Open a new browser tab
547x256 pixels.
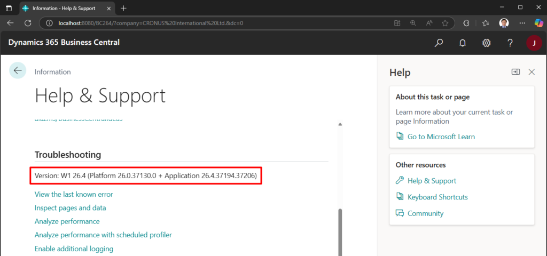pos(123,8)
